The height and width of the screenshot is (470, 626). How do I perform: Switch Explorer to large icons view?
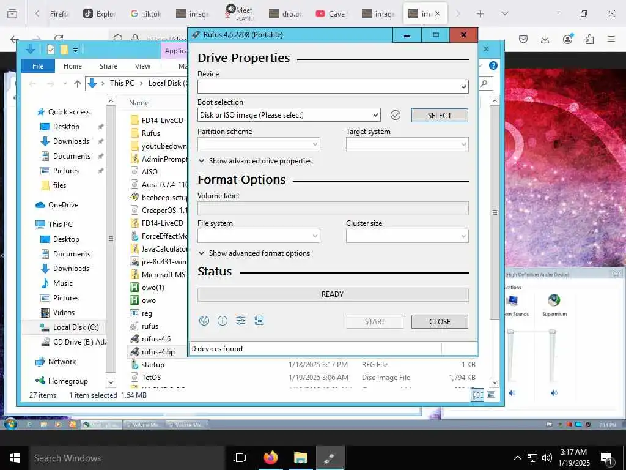491,395
